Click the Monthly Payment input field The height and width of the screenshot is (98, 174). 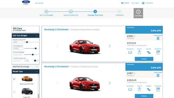click(18, 42)
